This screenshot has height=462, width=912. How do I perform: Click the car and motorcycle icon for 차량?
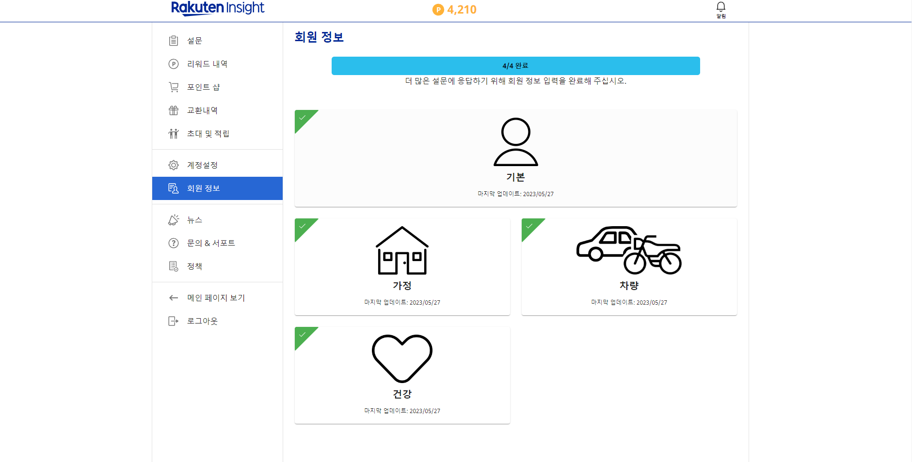pyautogui.click(x=629, y=250)
